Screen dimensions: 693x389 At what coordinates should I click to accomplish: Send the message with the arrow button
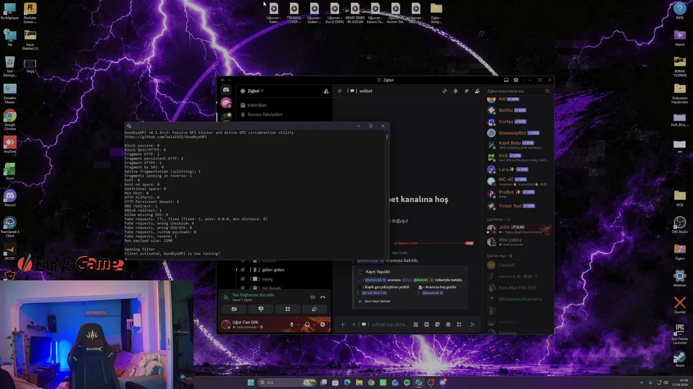pyautogui.click(x=472, y=324)
